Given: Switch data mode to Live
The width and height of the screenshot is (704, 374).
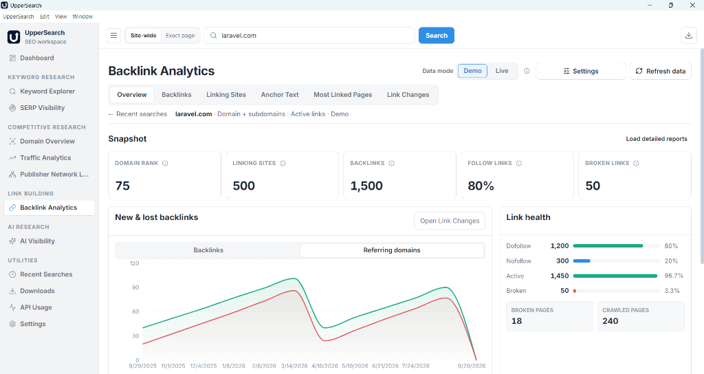Looking at the screenshot, I should tap(502, 71).
